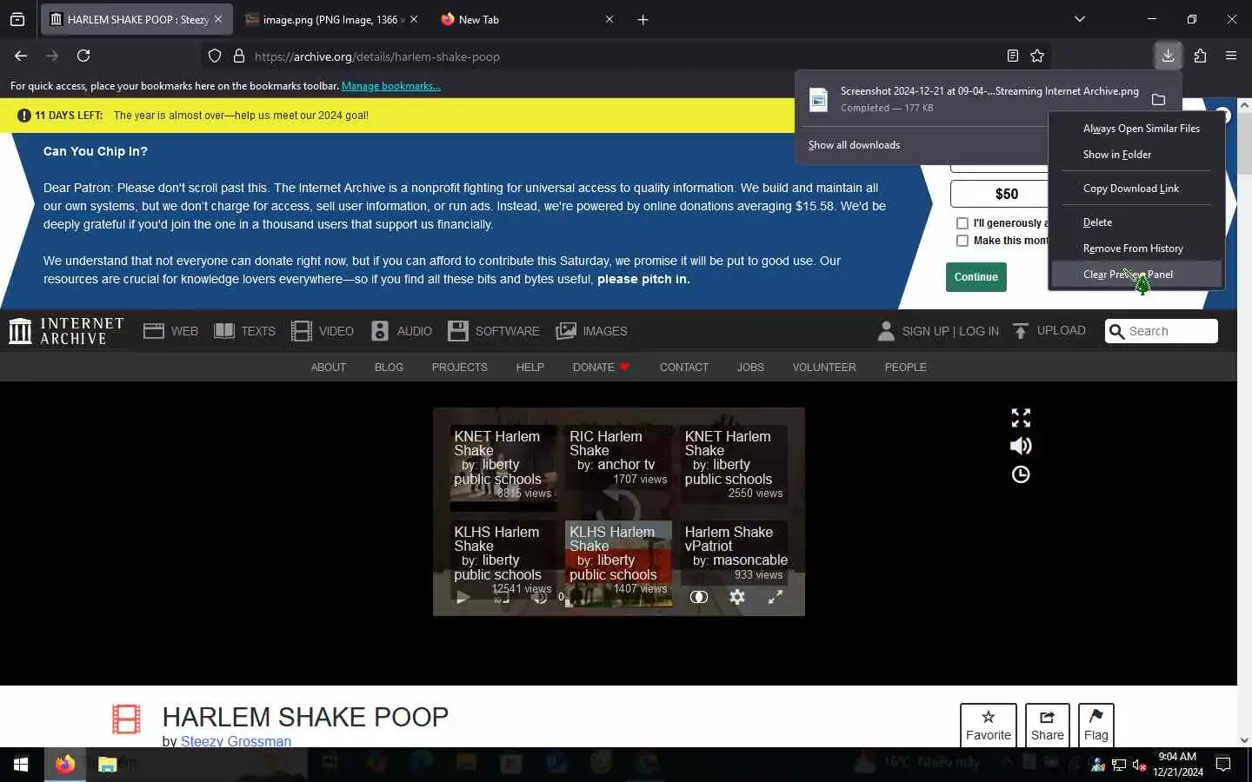
Task: Expand video to fullscreen with arrows icon
Action: tap(776, 597)
